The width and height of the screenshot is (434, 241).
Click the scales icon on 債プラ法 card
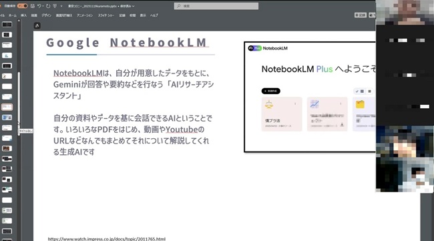(269, 105)
